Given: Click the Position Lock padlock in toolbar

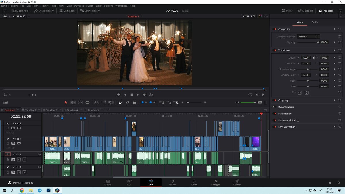Looking at the screenshot, I should [x=134, y=103].
